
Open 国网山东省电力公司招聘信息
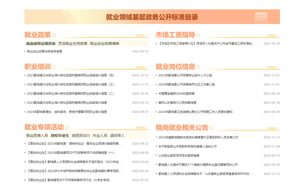pyautogui.click(x=177, y=103)
